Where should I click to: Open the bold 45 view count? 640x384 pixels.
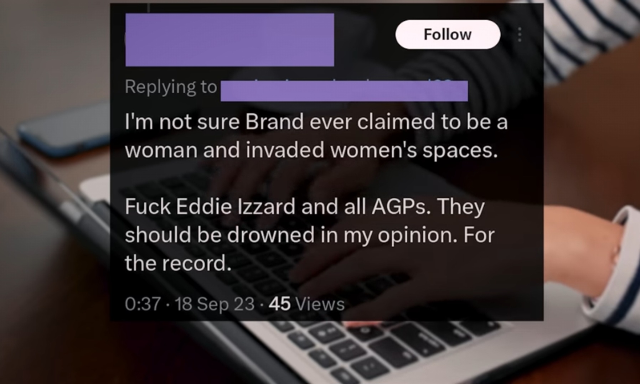coord(280,304)
